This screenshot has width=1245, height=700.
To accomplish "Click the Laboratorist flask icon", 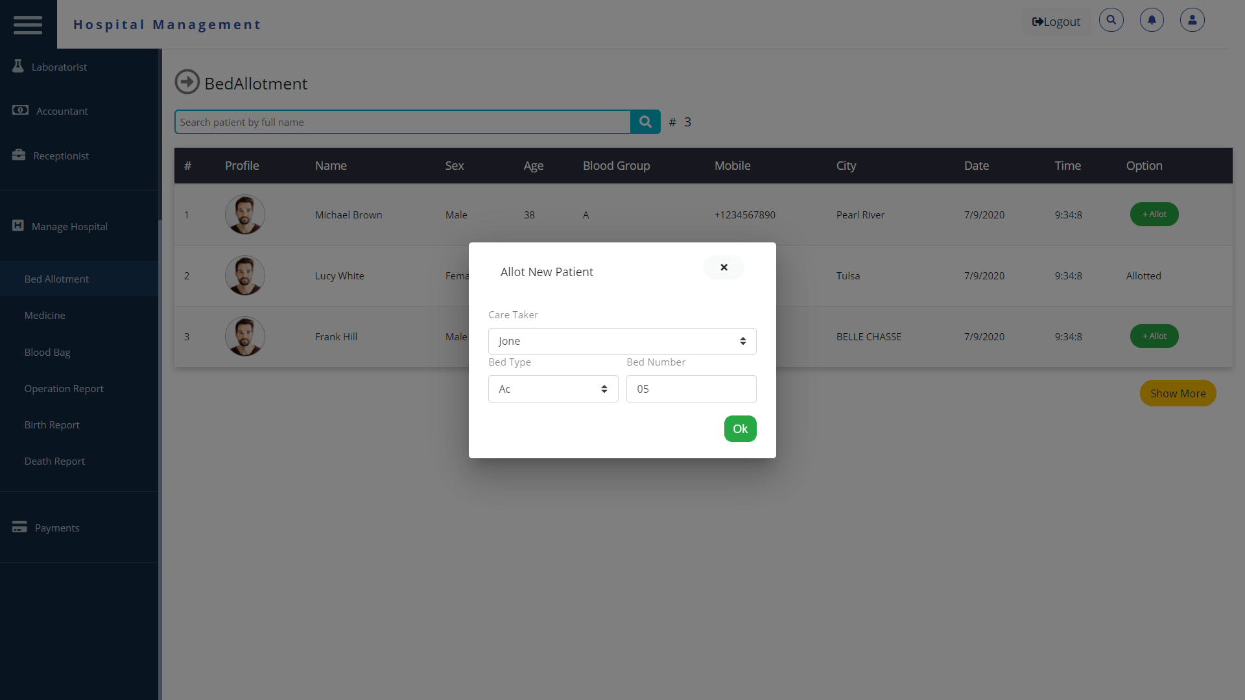I will pos(18,66).
